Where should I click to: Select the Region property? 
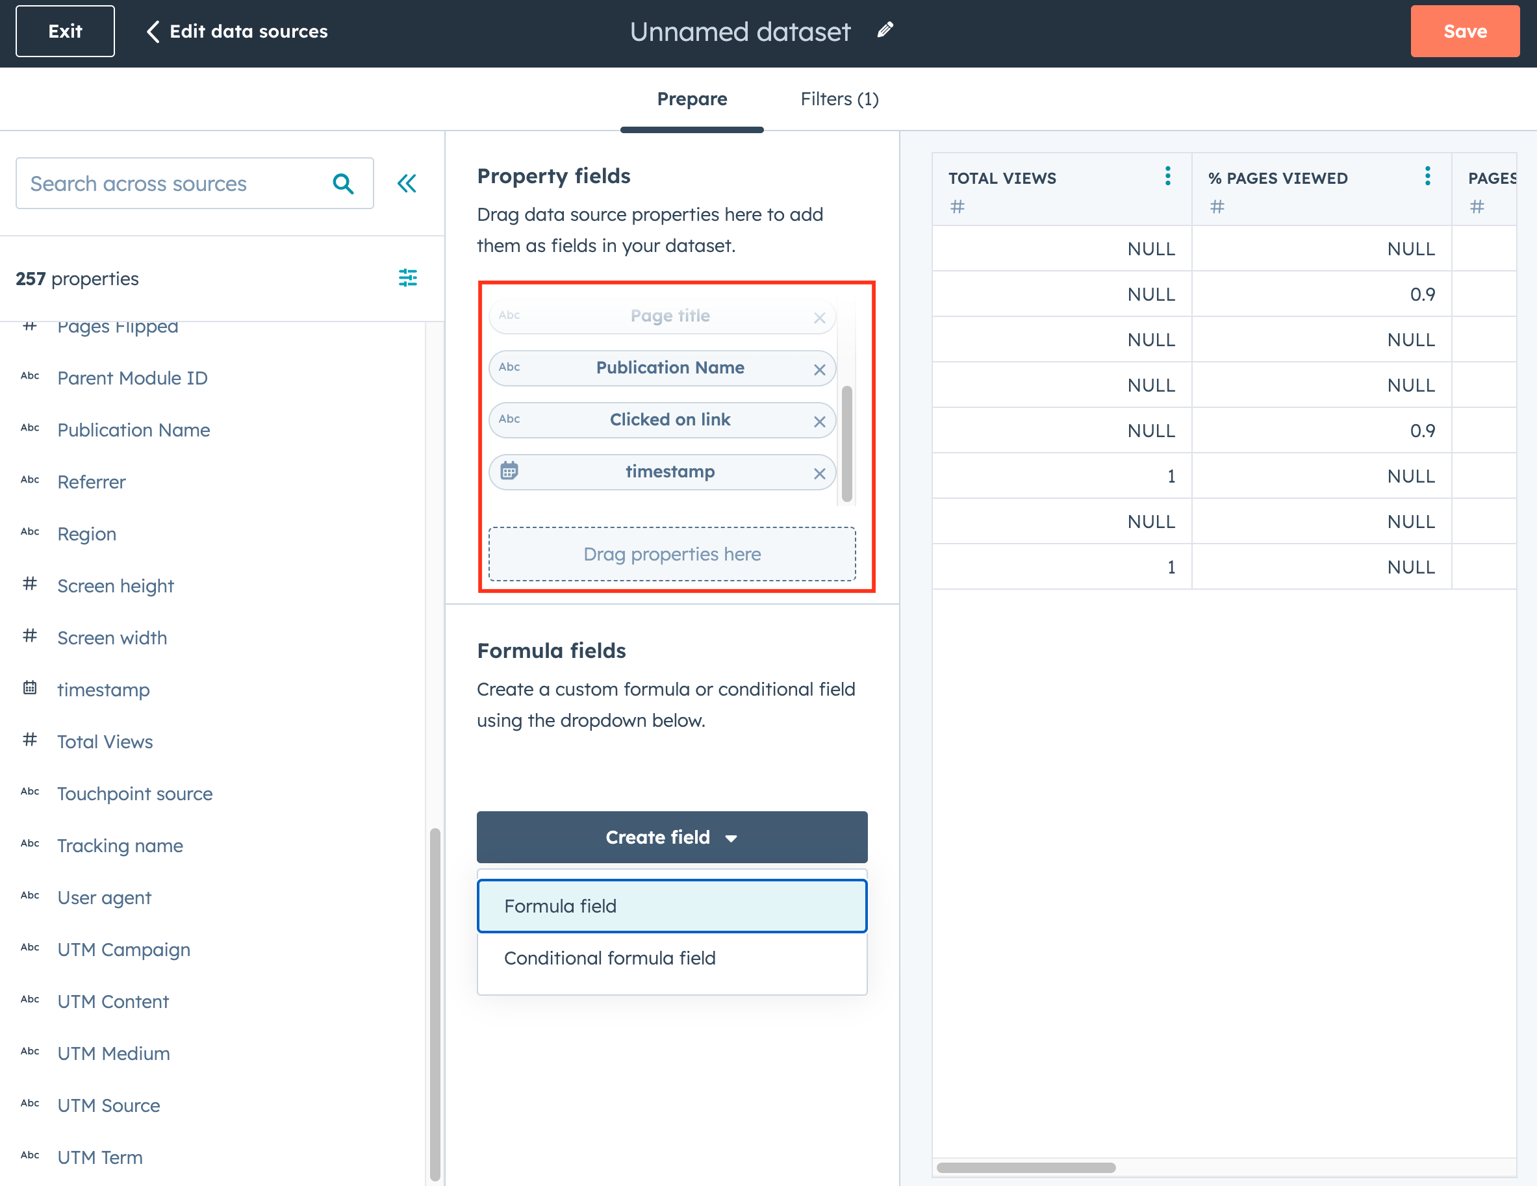coord(86,534)
